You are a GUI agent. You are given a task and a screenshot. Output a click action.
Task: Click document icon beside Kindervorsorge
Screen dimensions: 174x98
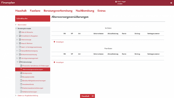(x=20, y=62)
